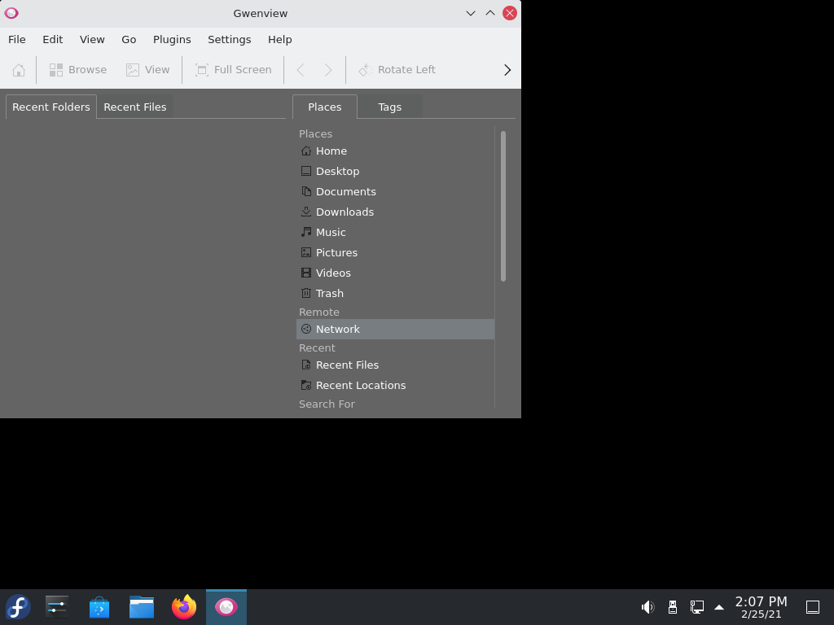The width and height of the screenshot is (834, 625).
Task: Launch Firefox from taskbar
Action: pos(184,607)
